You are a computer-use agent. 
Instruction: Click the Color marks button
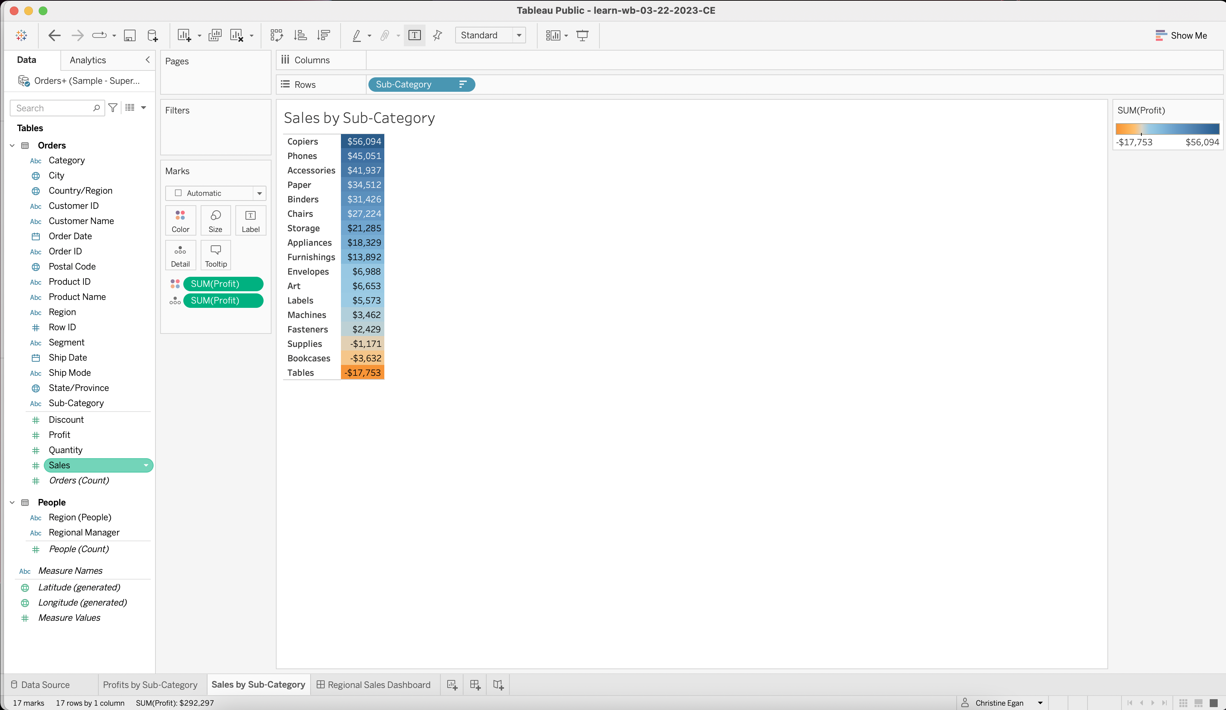click(x=180, y=221)
